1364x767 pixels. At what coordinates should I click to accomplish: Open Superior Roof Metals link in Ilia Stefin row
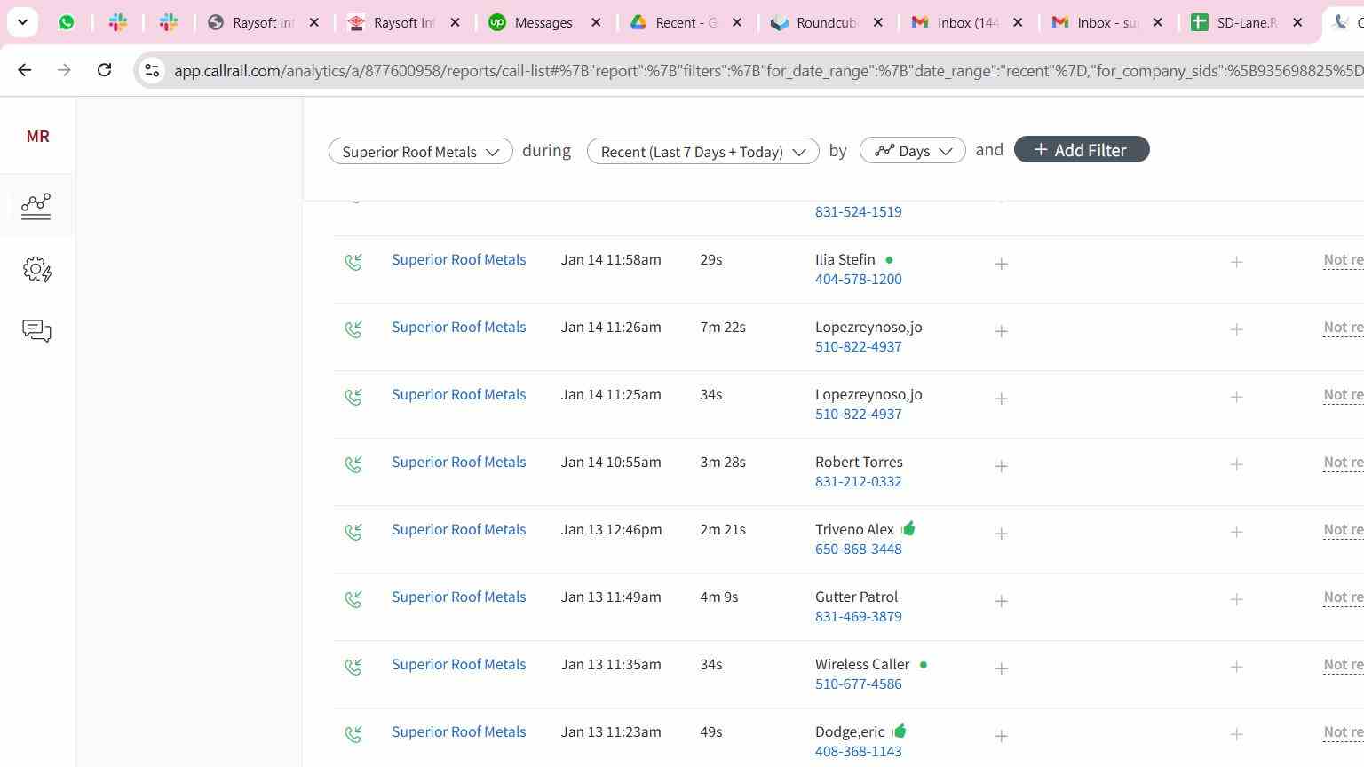(x=458, y=259)
